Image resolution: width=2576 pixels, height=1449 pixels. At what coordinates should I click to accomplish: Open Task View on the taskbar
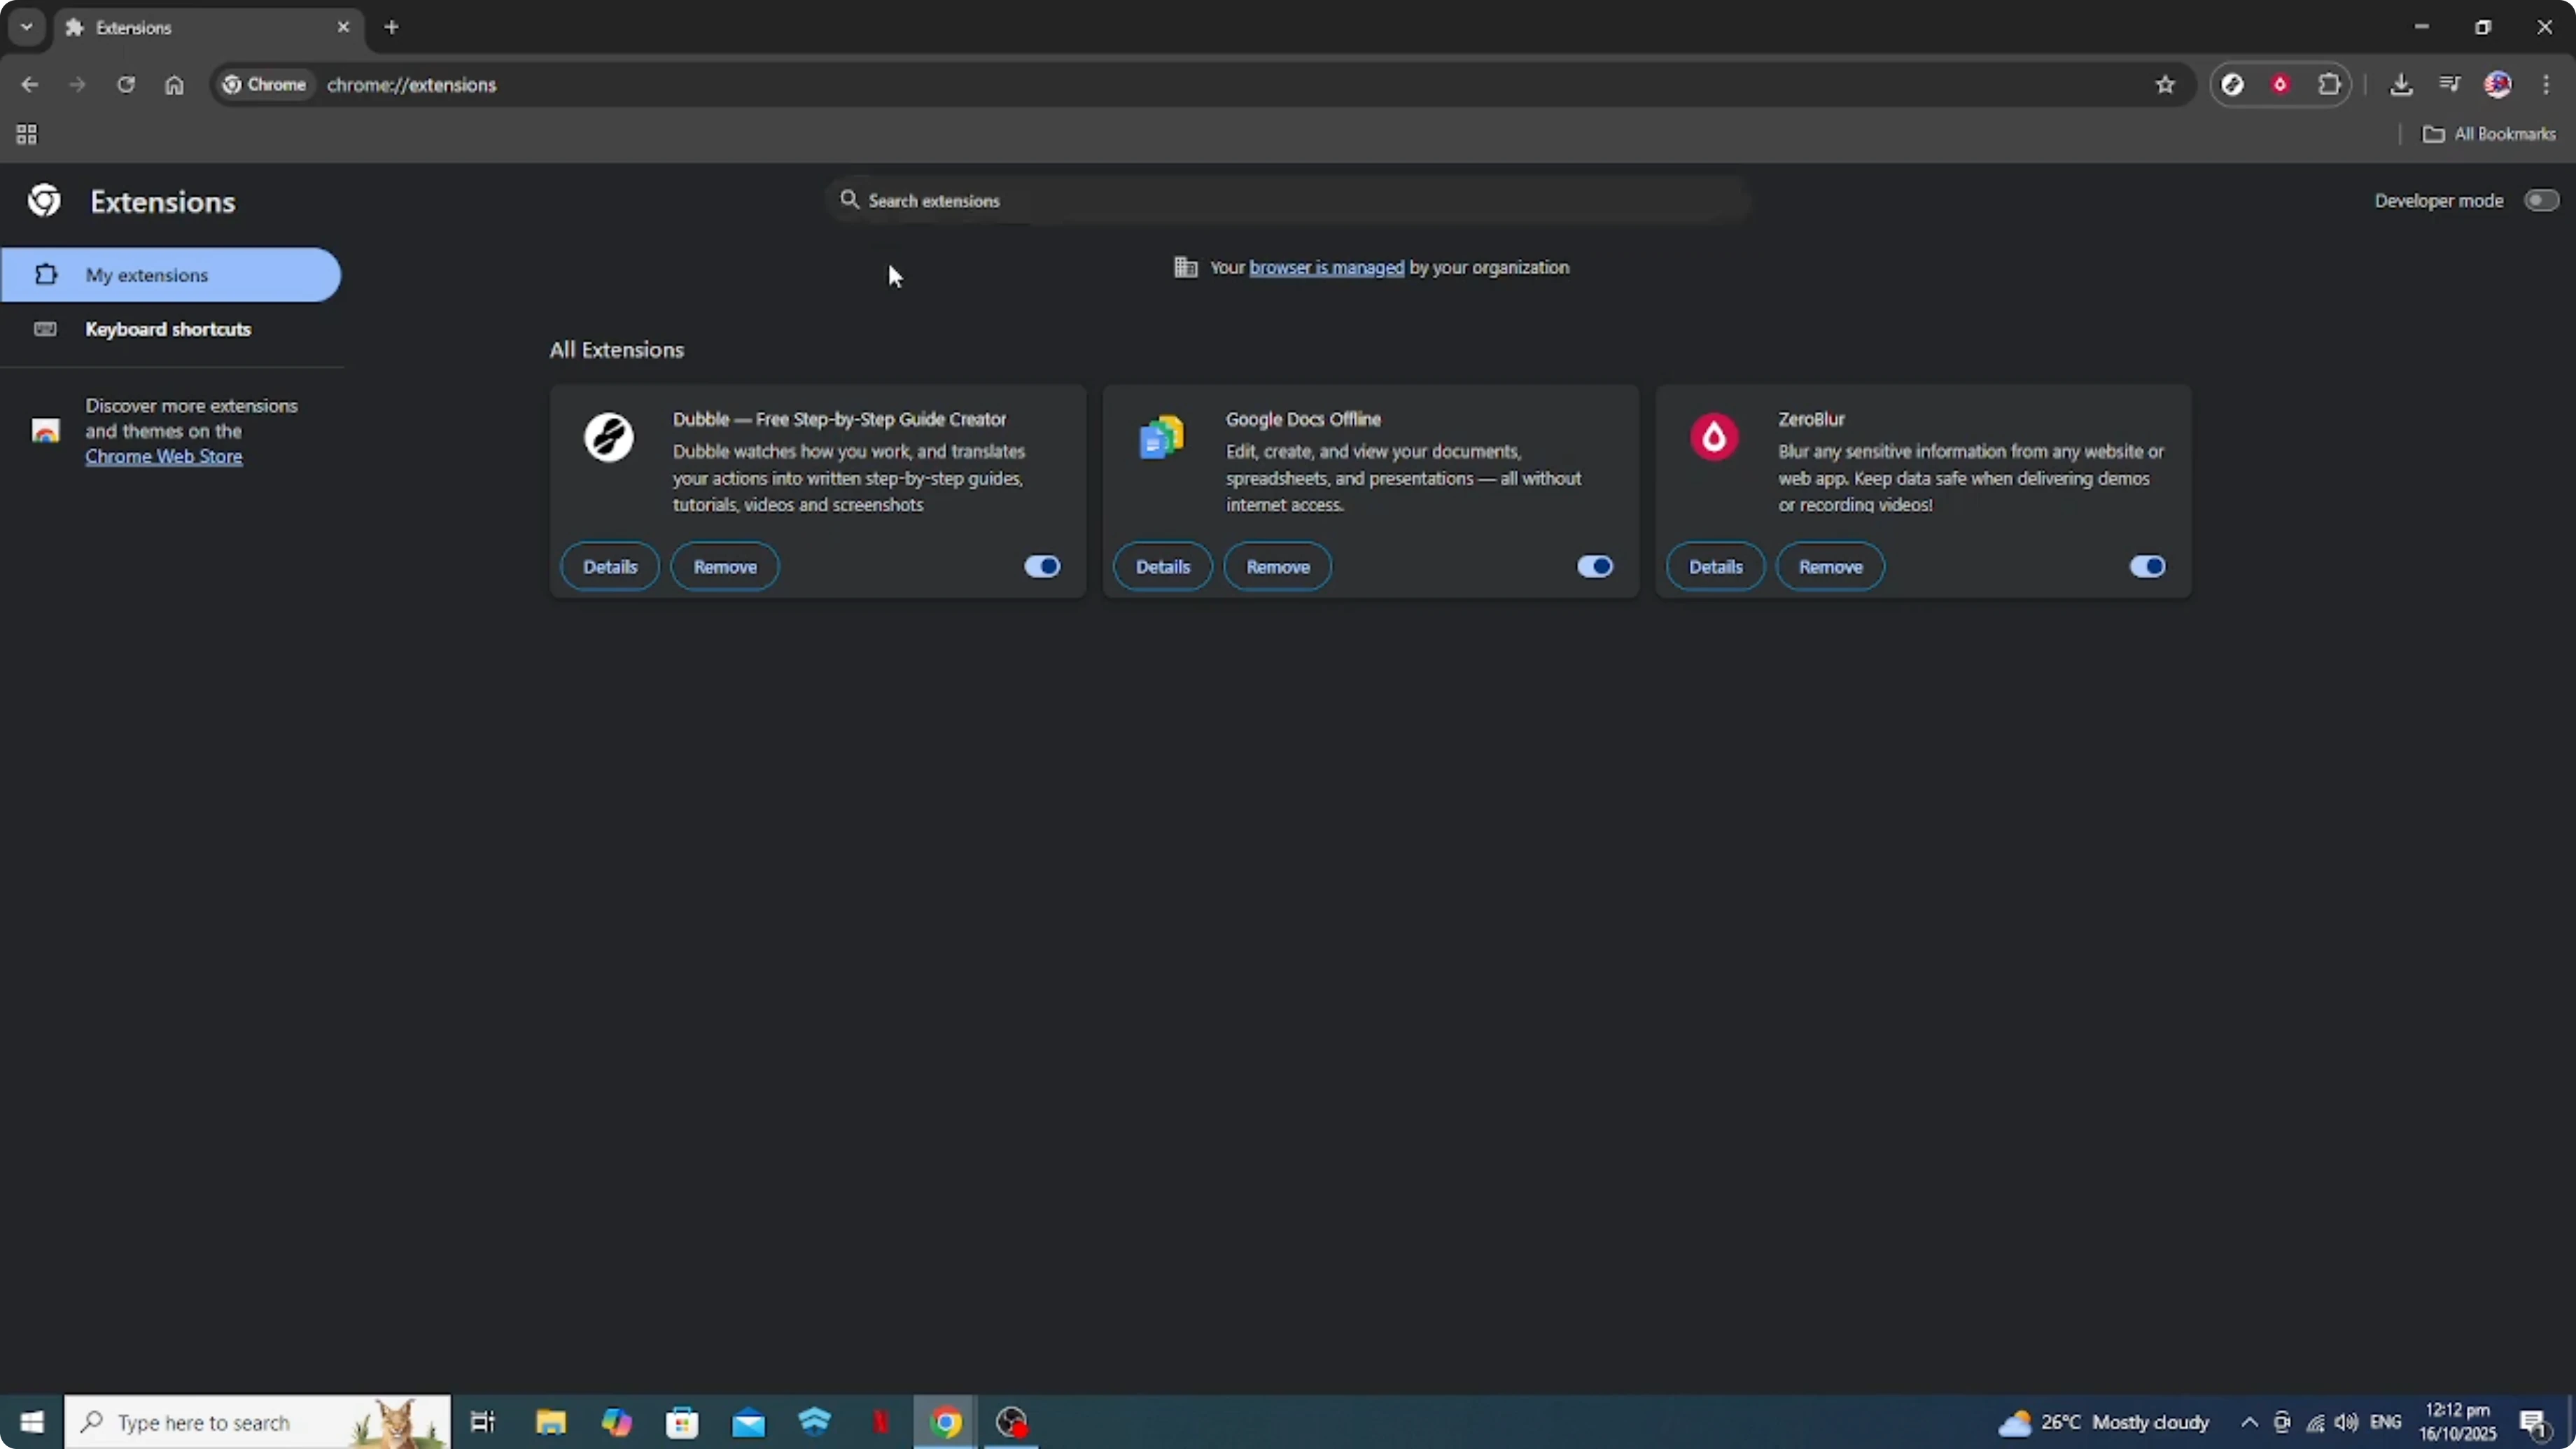(483, 1422)
